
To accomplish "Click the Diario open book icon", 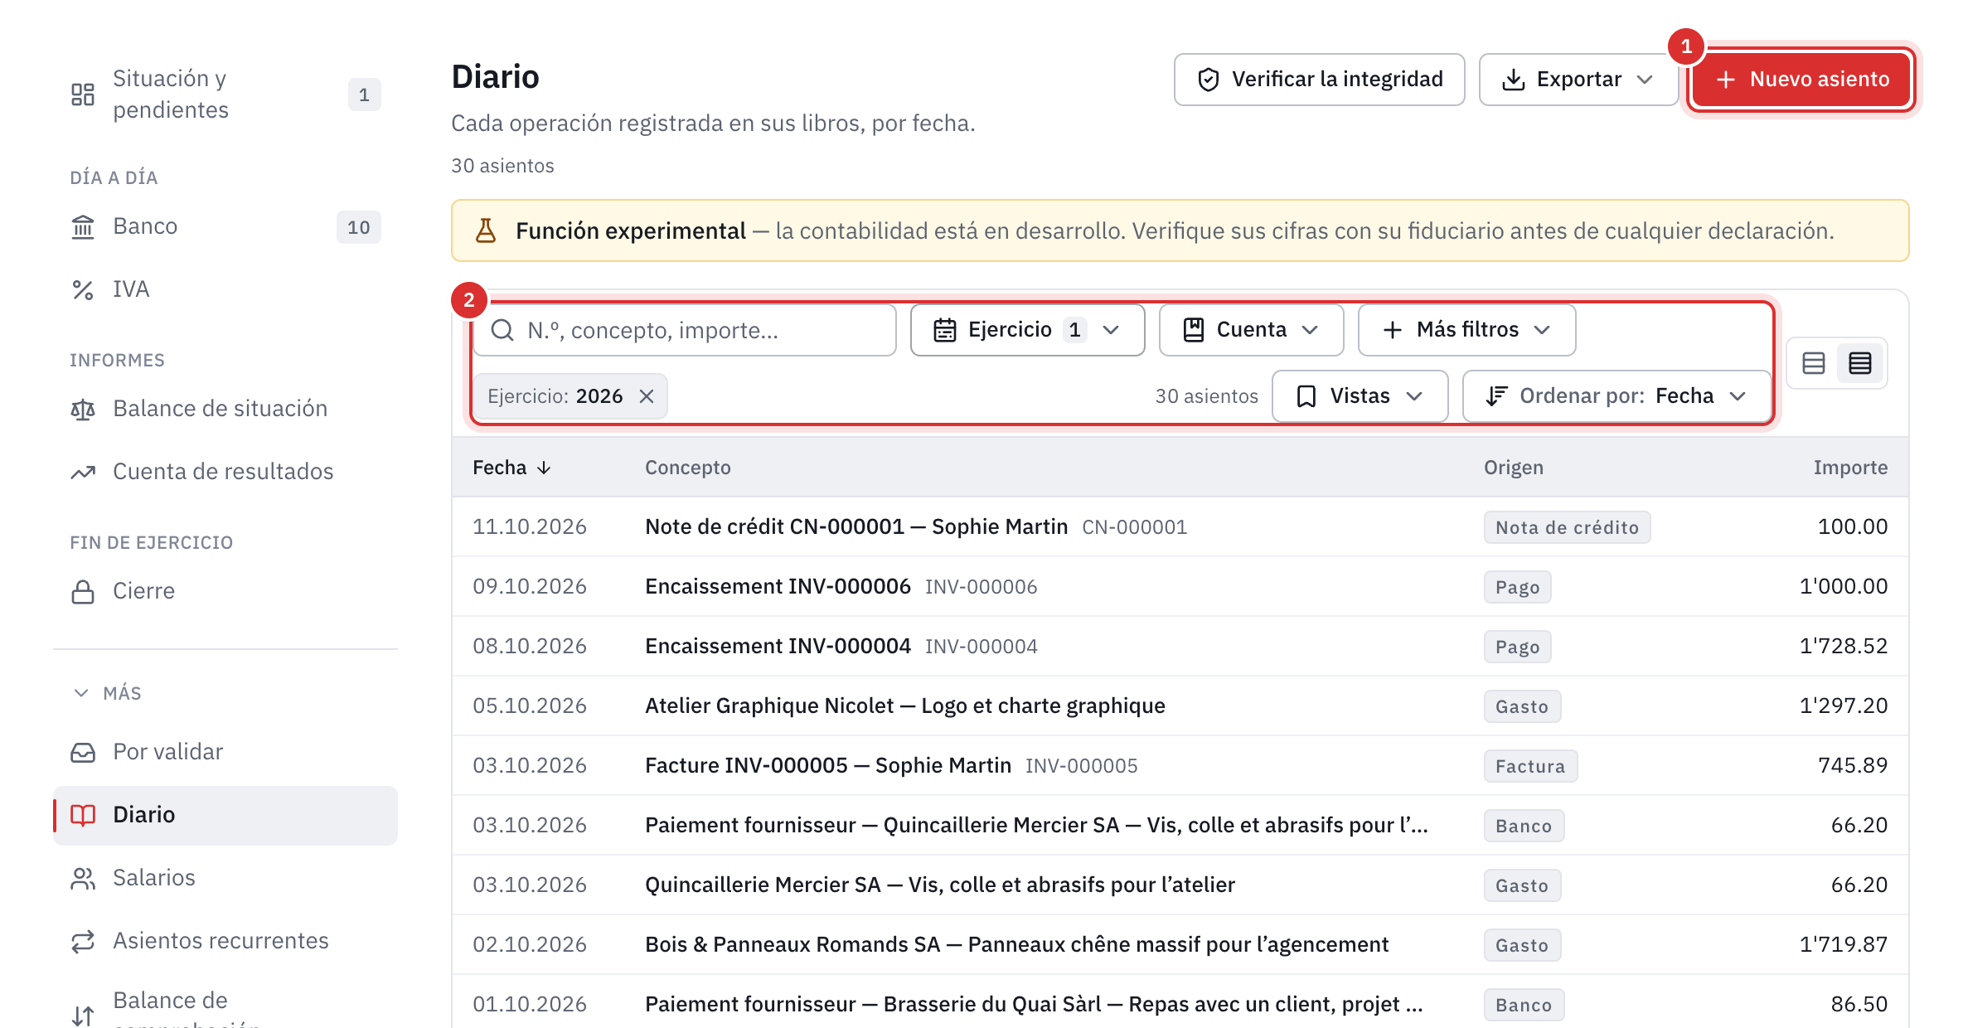I will [x=83, y=815].
